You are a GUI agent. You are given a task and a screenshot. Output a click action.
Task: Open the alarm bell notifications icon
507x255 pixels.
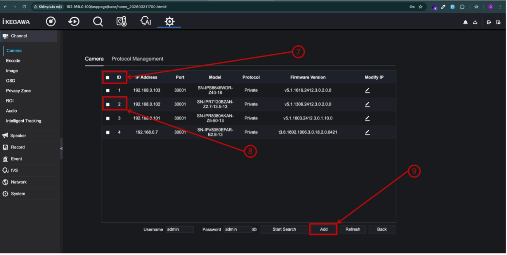(x=466, y=22)
